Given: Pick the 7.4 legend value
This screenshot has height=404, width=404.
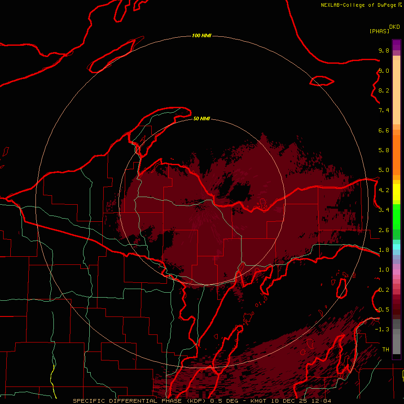Looking at the screenshot, I should pos(384,110).
